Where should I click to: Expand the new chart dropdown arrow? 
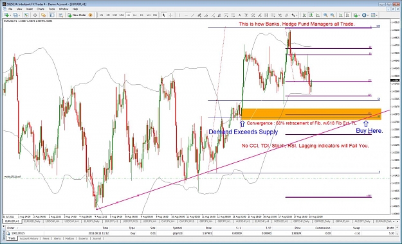[10, 15]
